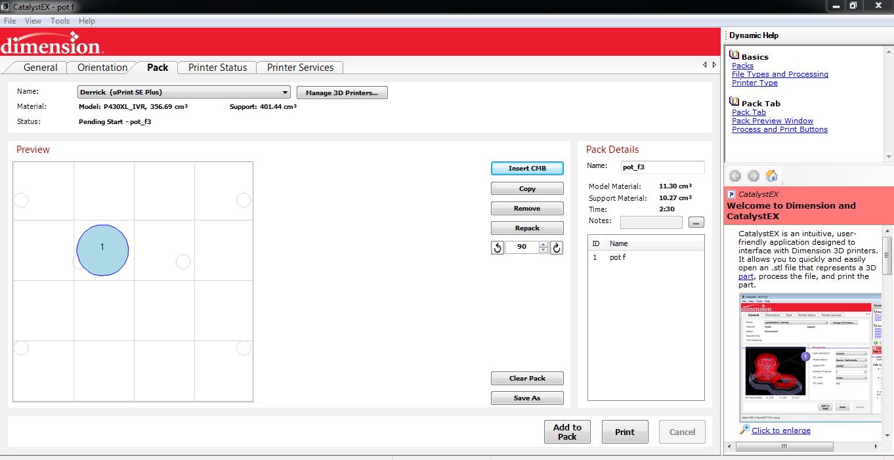Screen dimensions: 894x460
Task: Click the CatalystEX help screenshot thumbnail
Action: [809, 357]
